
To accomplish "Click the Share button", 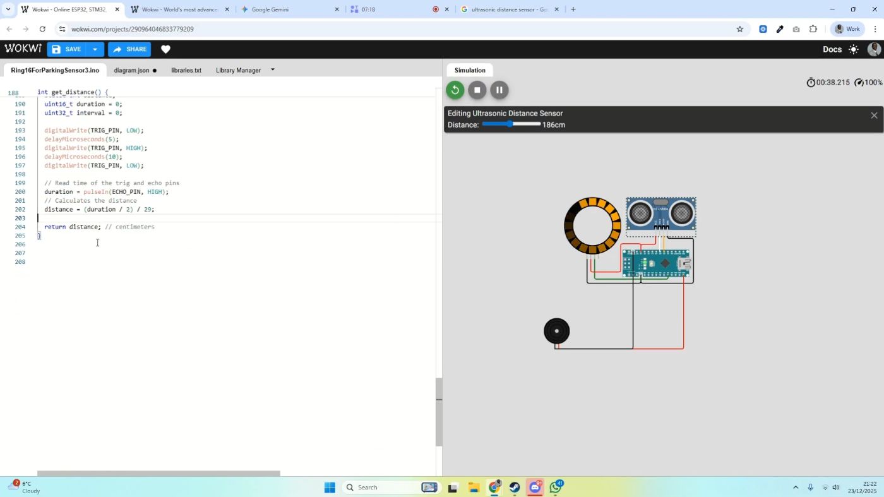I will pyautogui.click(x=129, y=49).
